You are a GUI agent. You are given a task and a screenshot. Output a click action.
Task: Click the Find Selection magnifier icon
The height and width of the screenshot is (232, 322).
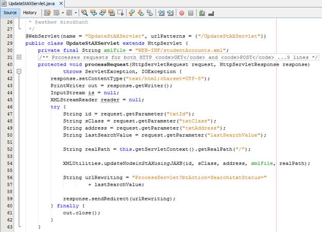85,13
